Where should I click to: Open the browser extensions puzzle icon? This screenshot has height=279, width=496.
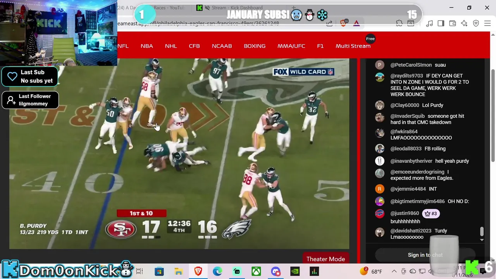click(399, 24)
